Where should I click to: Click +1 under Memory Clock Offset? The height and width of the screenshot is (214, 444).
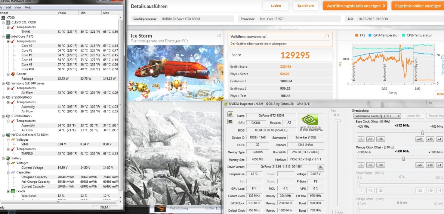(439, 165)
